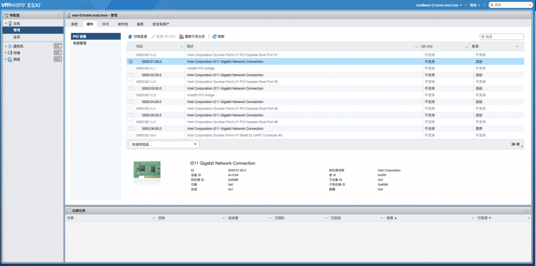
Task: Open the 直通 column dropdown arrow
Action: [517, 47]
